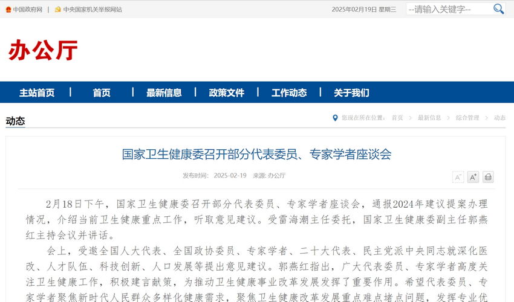Visit the 中国政府网 link
Screen dimensions: 514x302
28,10
